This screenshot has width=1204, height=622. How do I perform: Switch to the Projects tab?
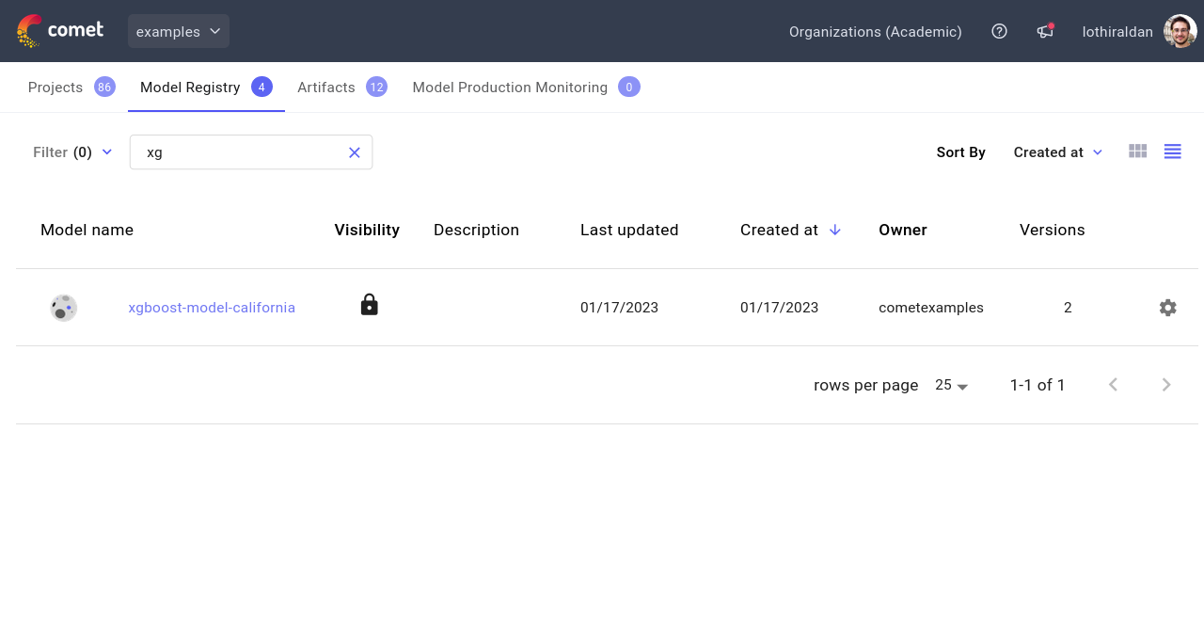point(55,87)
